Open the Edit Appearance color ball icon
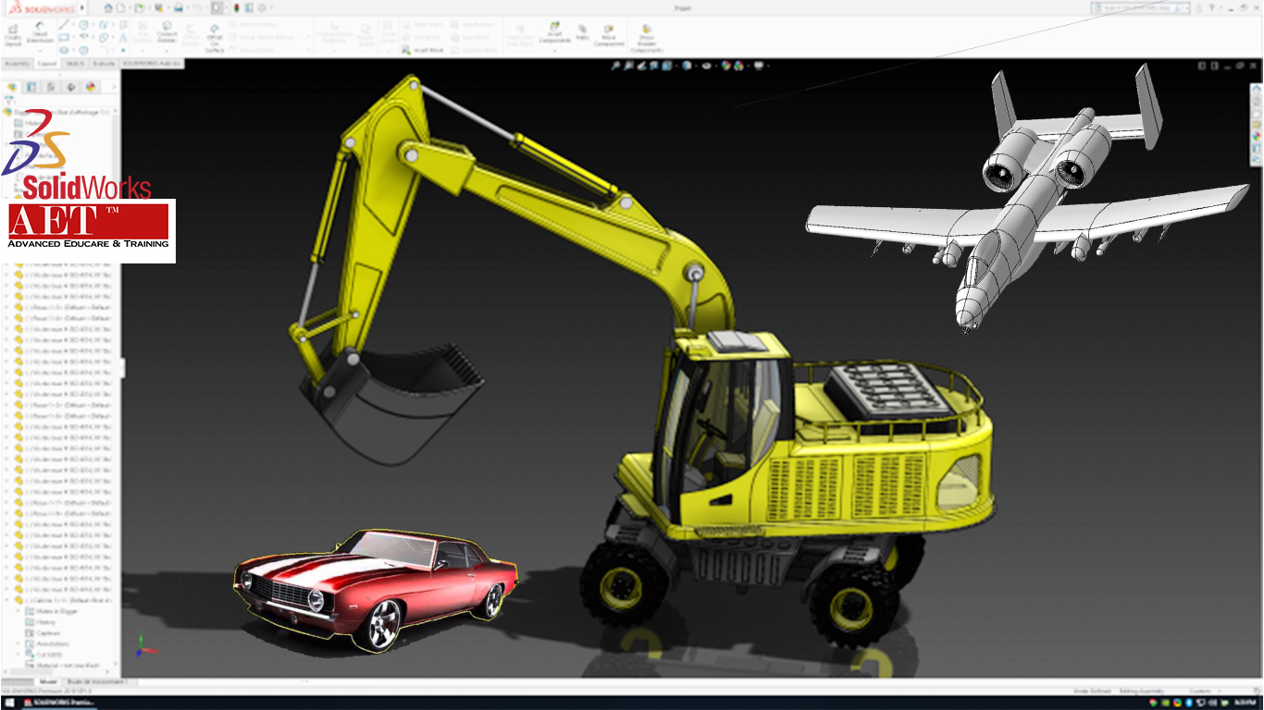The image size is (1264, 710). (x=726, y=66)
